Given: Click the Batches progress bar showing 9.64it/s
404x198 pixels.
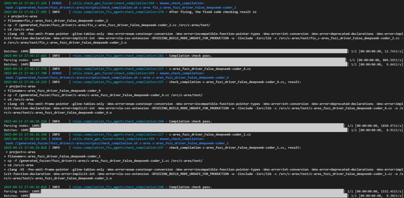Looking at the screenshot, I should coord(194,65).
